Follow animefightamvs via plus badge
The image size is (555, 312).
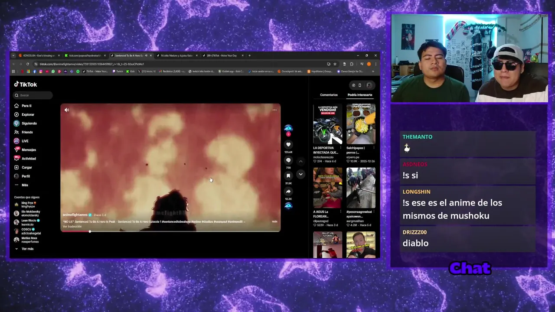click(x=288, y=134)
